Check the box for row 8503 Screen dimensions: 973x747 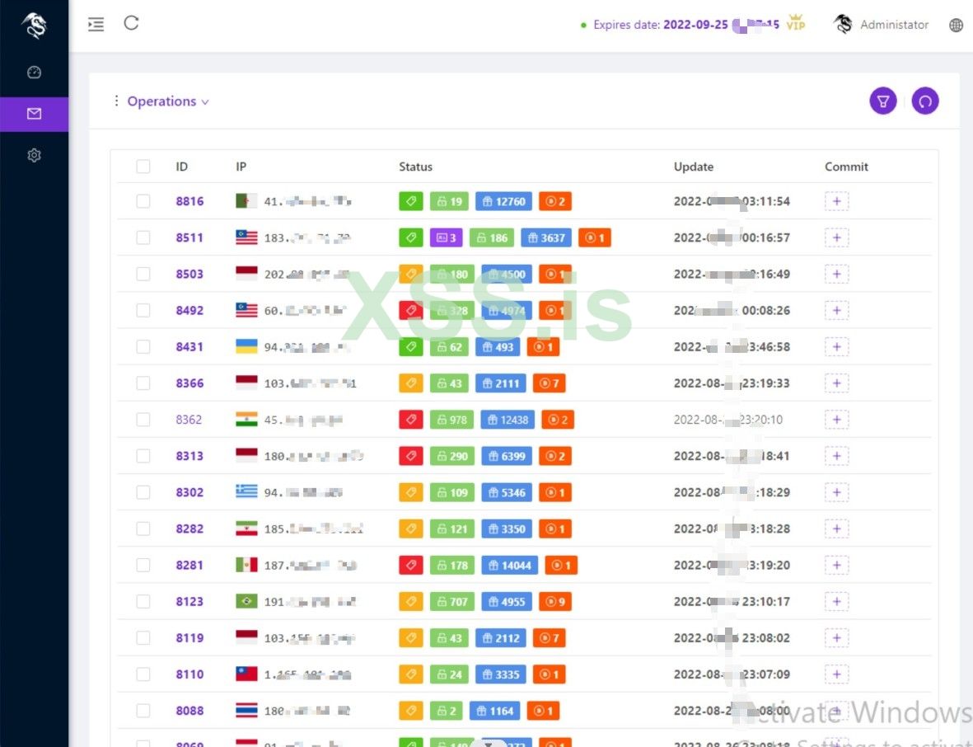click(x=143, y=274)
